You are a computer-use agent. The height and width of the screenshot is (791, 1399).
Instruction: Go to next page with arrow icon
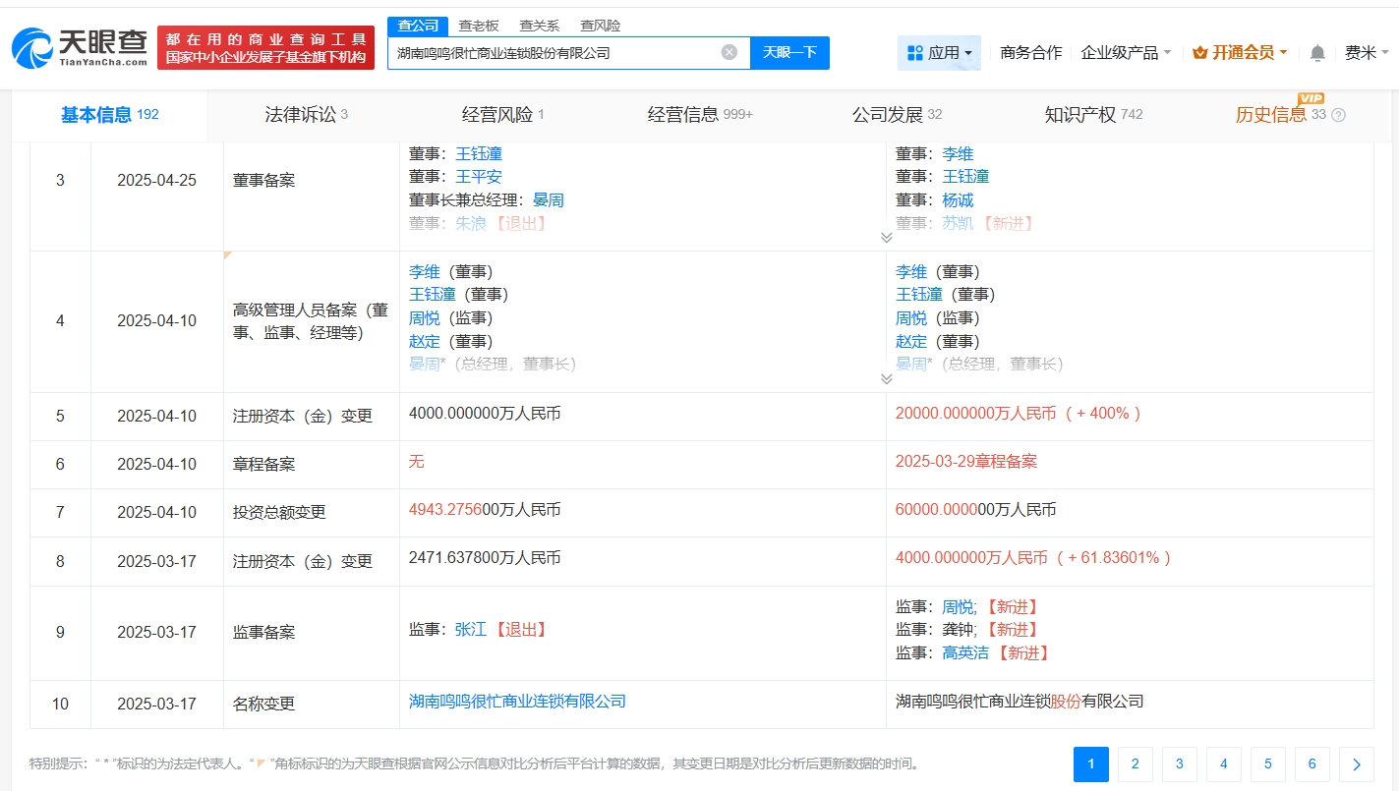(1356, 763)
